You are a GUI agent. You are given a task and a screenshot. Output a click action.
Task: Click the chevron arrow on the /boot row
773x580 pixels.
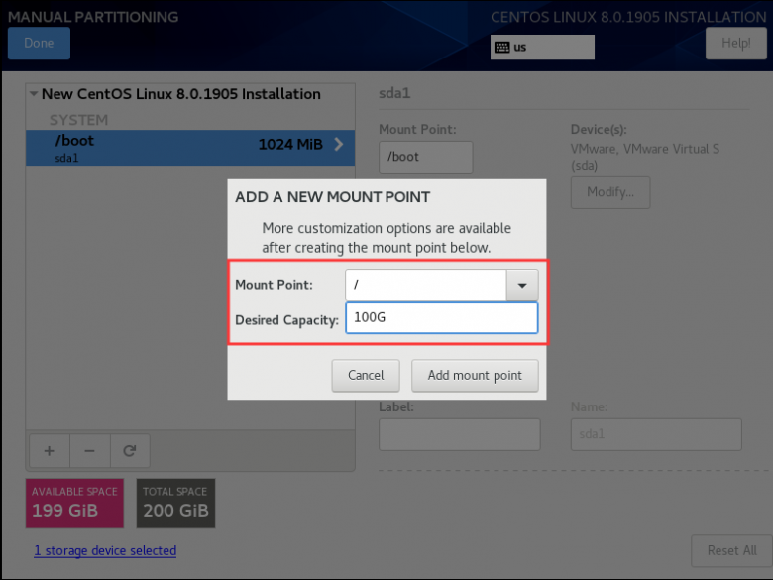coord(339,144)
